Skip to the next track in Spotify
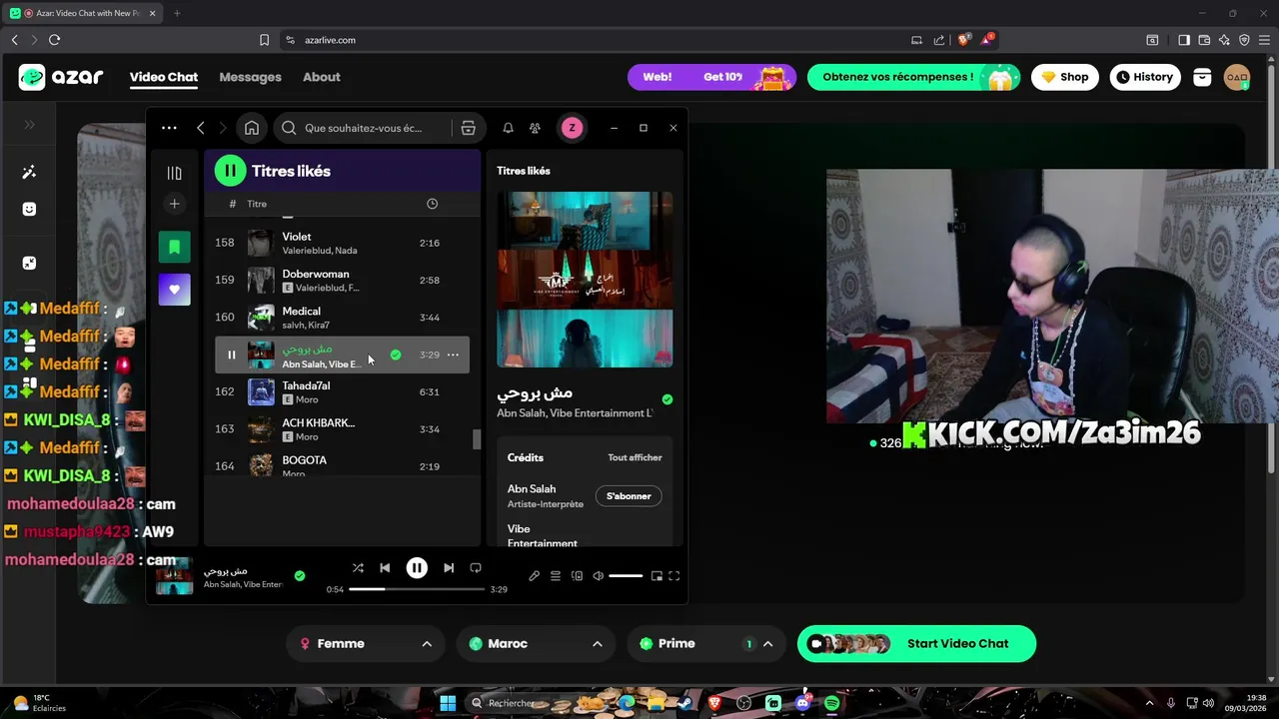The height and width of the screenshot is (719, 1279). [x=449, y=568]
